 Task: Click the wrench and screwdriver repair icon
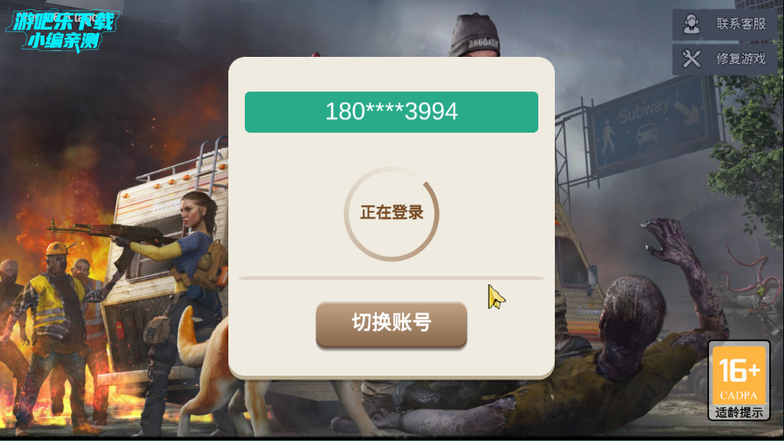(x=692, y=59)
